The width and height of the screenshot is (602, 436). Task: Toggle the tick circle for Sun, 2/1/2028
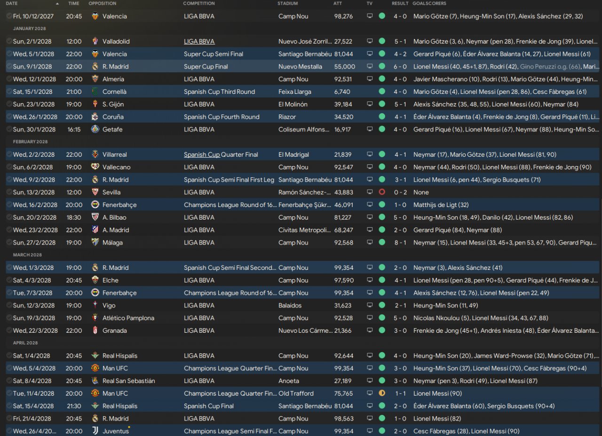9,41
